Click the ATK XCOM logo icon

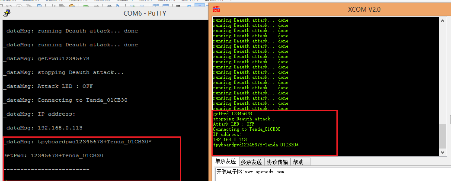tap(217, 9)
